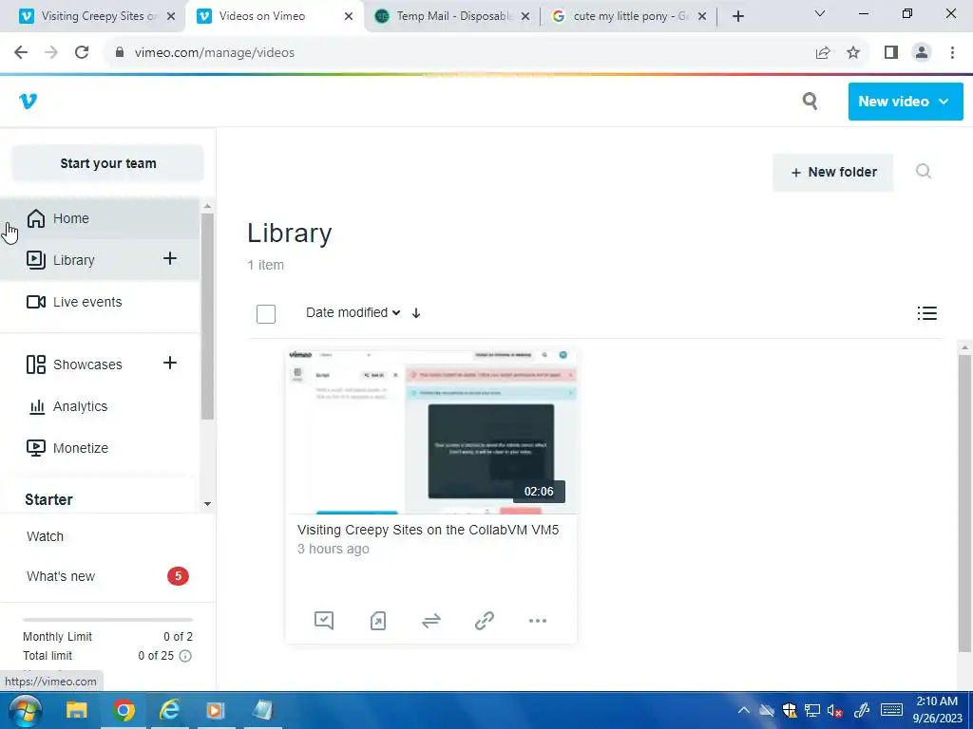This screenshot has width=973, height=729.
Task: Go to Home in sidebar
Action: coord(99,218)
